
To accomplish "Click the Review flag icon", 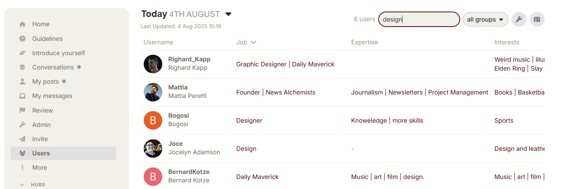I will click(22, 110).
